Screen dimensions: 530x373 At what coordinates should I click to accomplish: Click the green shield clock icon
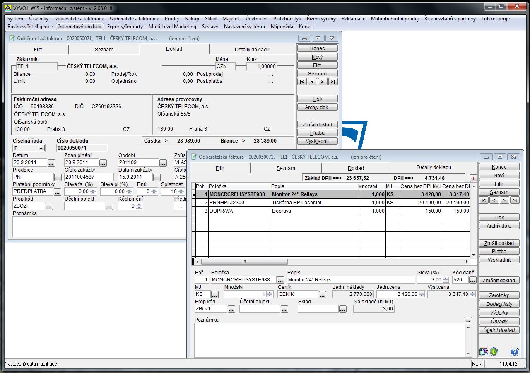coord(494,352)
